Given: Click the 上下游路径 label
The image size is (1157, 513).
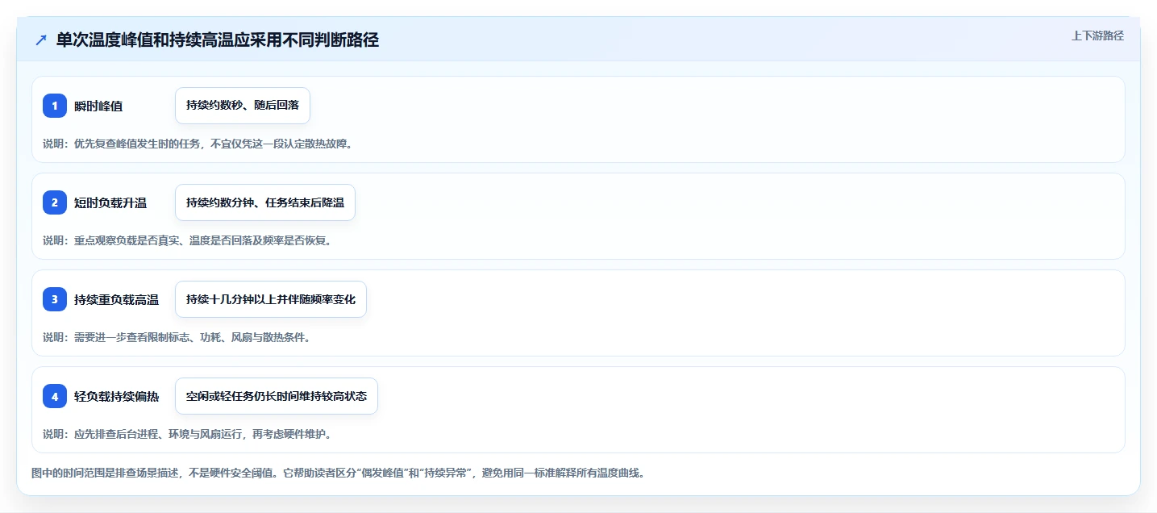Looking at the screenshot, I should click(x=1097, y=35).
